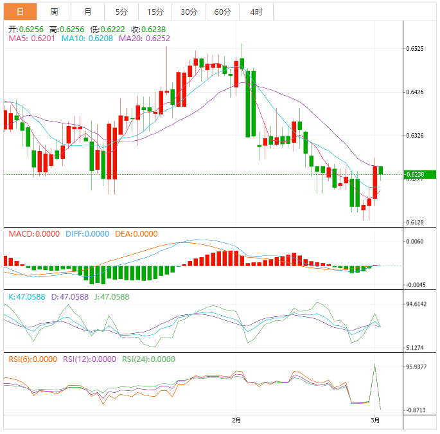This screenshot has height=434, width=440.
Task: Show the 30分 interval chart
Action: pos(189,12)
